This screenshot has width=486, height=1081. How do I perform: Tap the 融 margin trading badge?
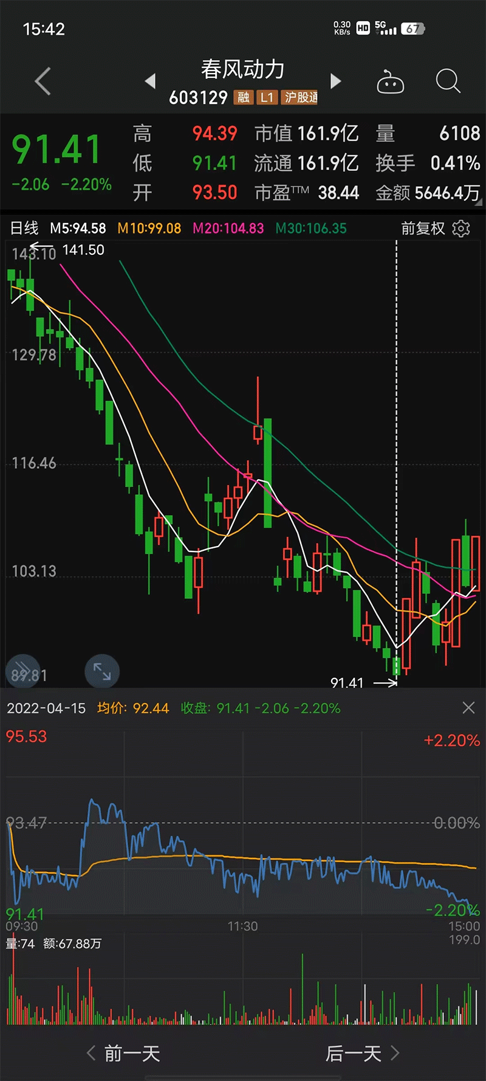244,97
